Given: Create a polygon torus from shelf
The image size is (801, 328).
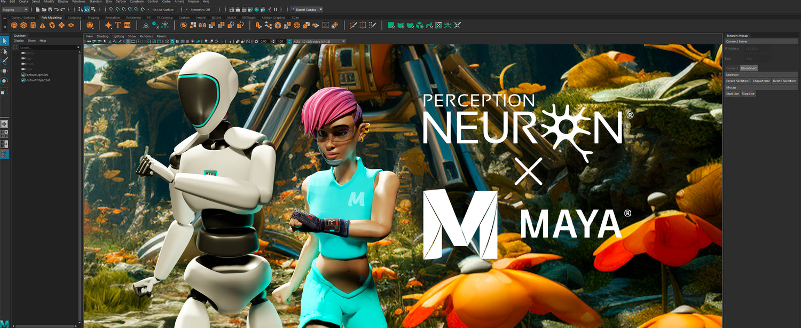Looking at the screenshot, I should point(52,25).
